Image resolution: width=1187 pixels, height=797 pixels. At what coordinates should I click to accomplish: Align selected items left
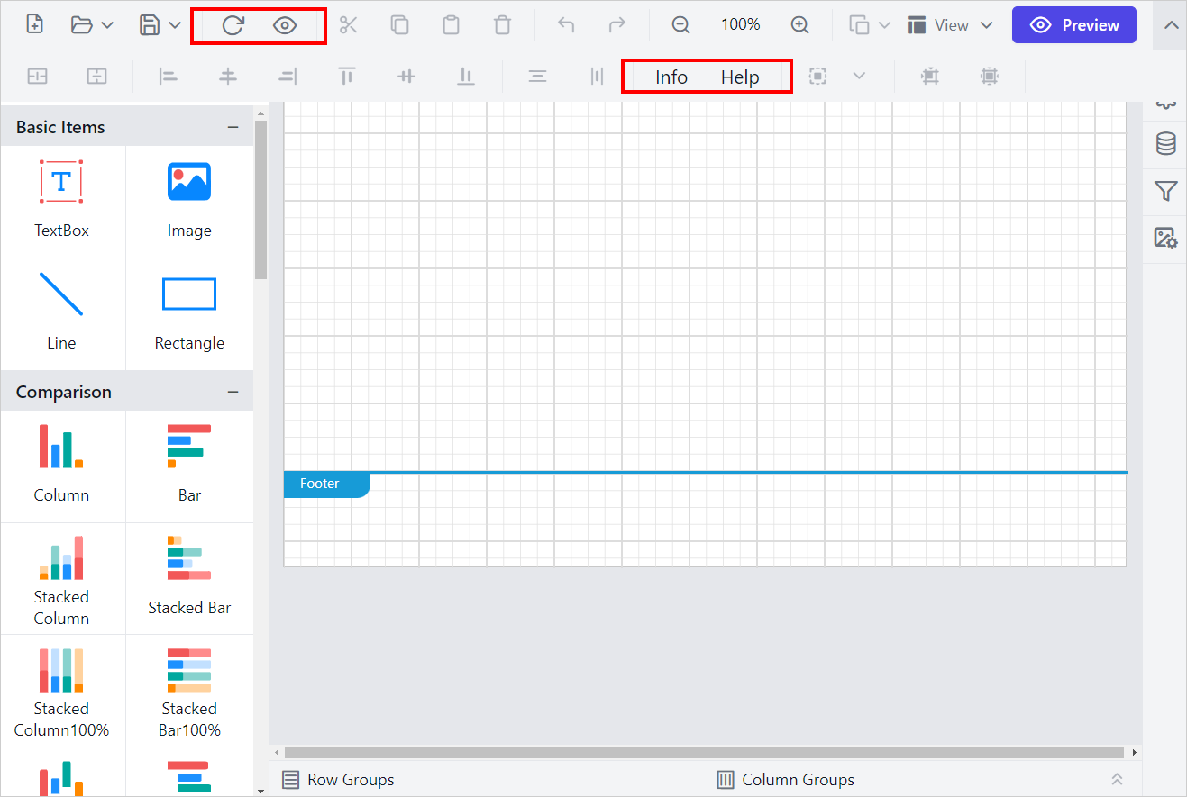pos(169,77)
